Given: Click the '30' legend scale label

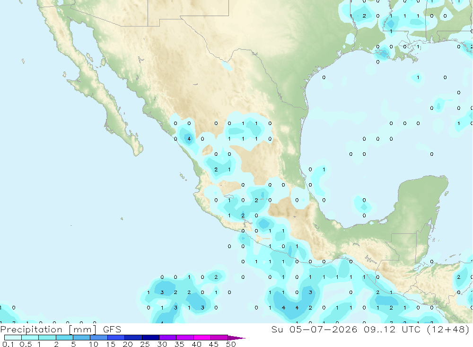Looking at the screenshot, I should [x=162, y=344].
